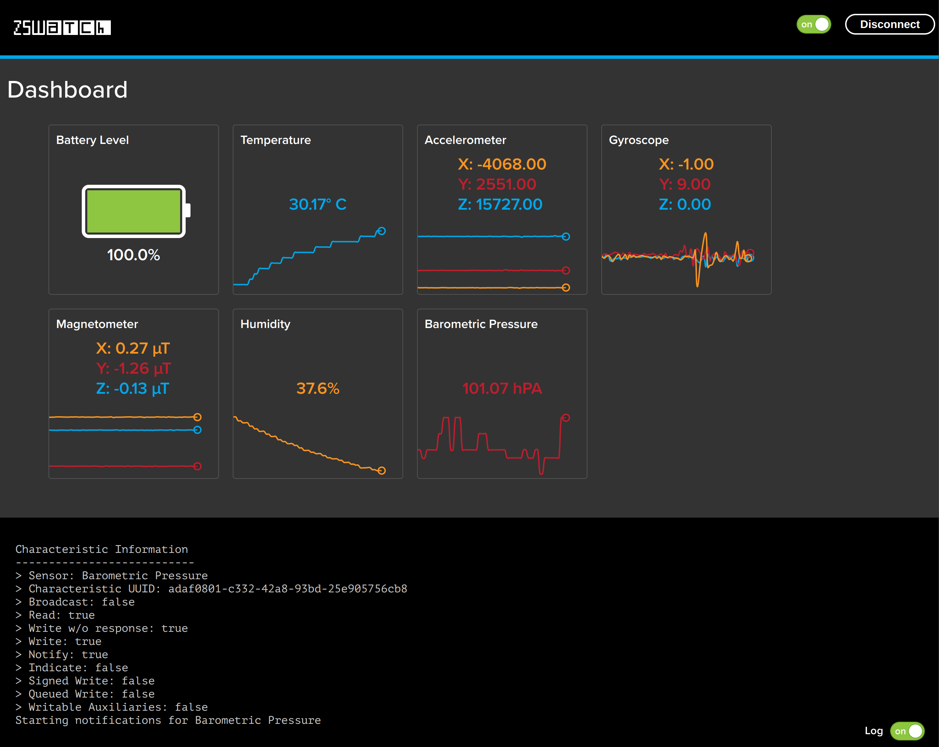
Task: Toggle the top header on switch
Action: (x=813, y=24)
